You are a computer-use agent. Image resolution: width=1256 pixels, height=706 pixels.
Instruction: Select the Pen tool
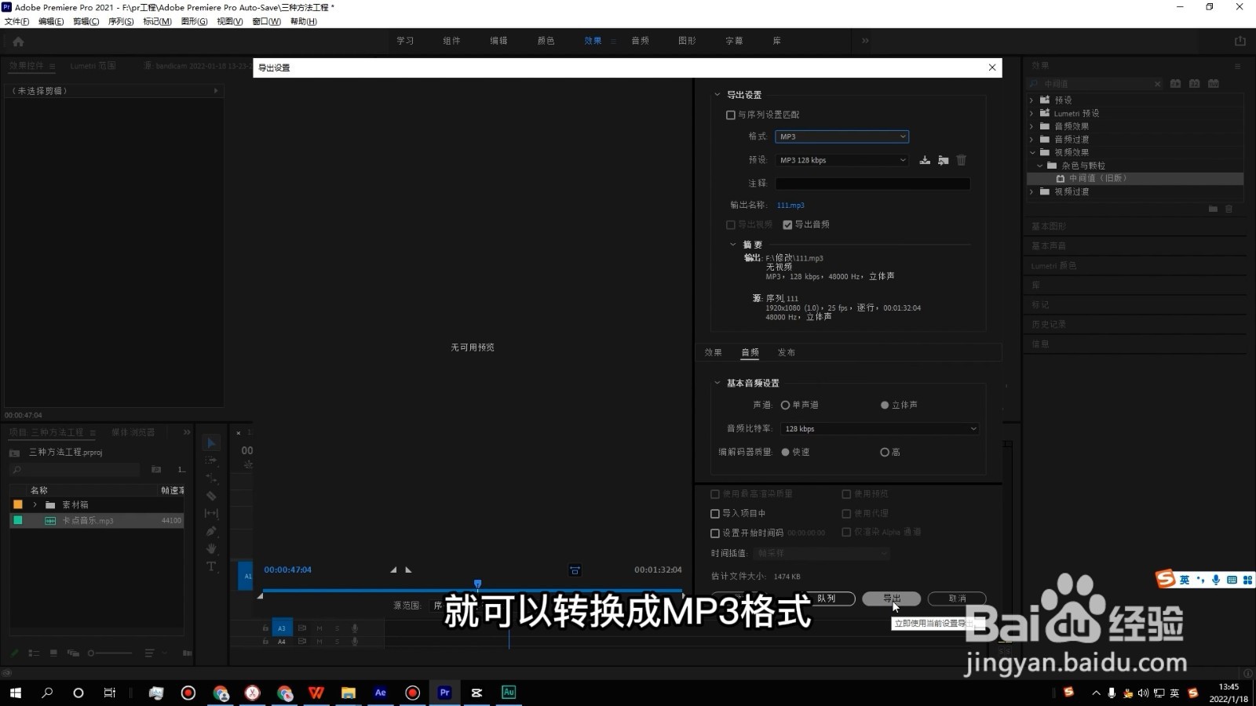click(210, 530)
